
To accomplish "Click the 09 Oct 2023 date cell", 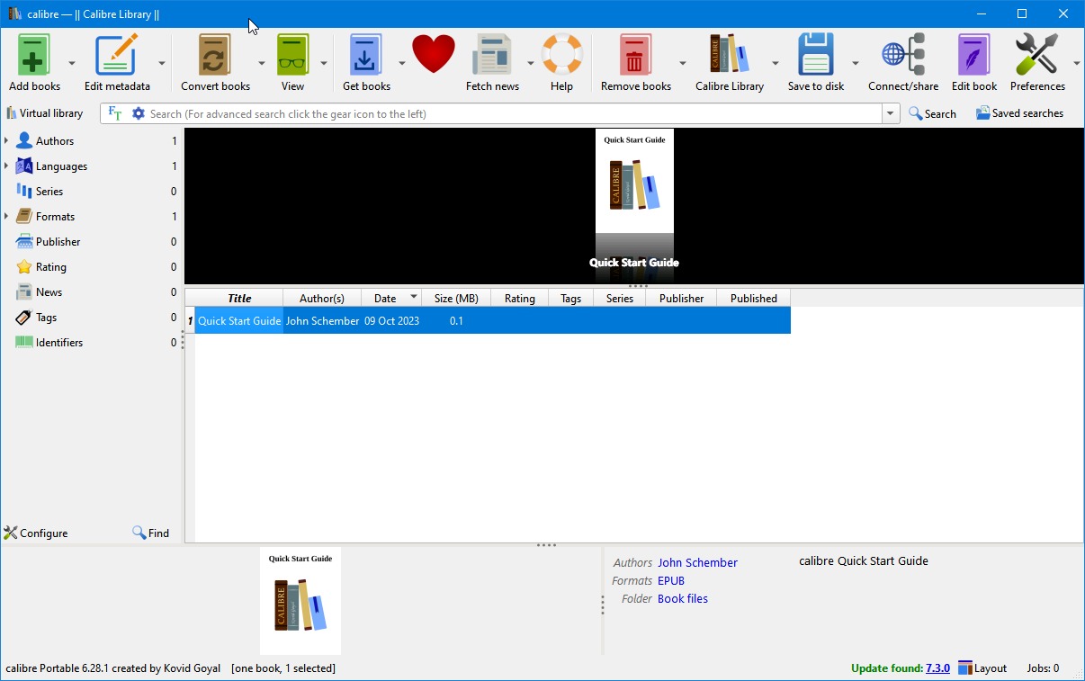I will point(391,321).
